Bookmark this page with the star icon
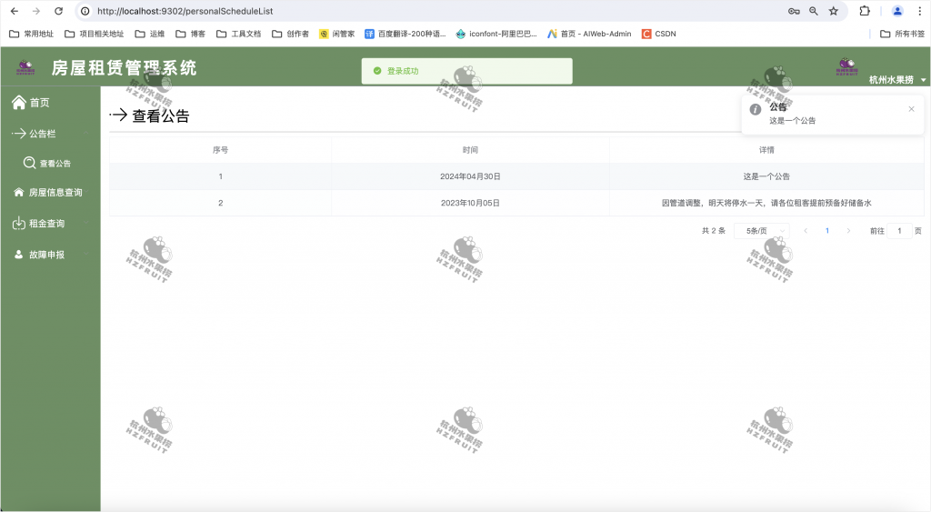931x512 pixels. [x=834, y=11]
